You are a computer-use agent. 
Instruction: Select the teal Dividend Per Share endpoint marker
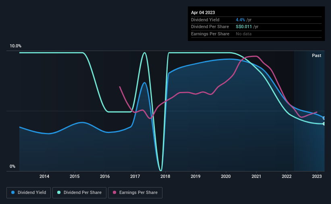324,124
